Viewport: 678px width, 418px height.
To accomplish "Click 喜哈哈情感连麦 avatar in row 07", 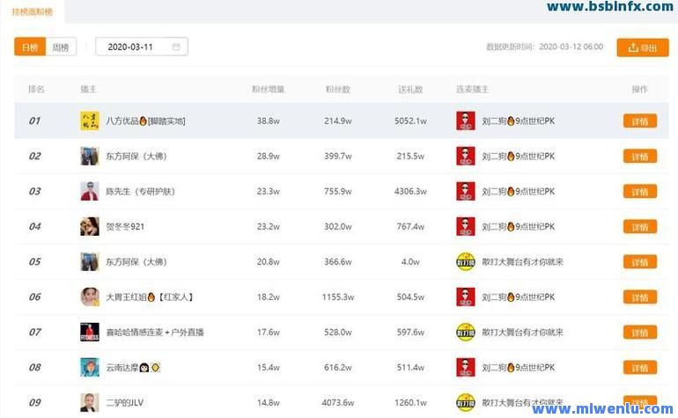I will (x=89, y=332).
